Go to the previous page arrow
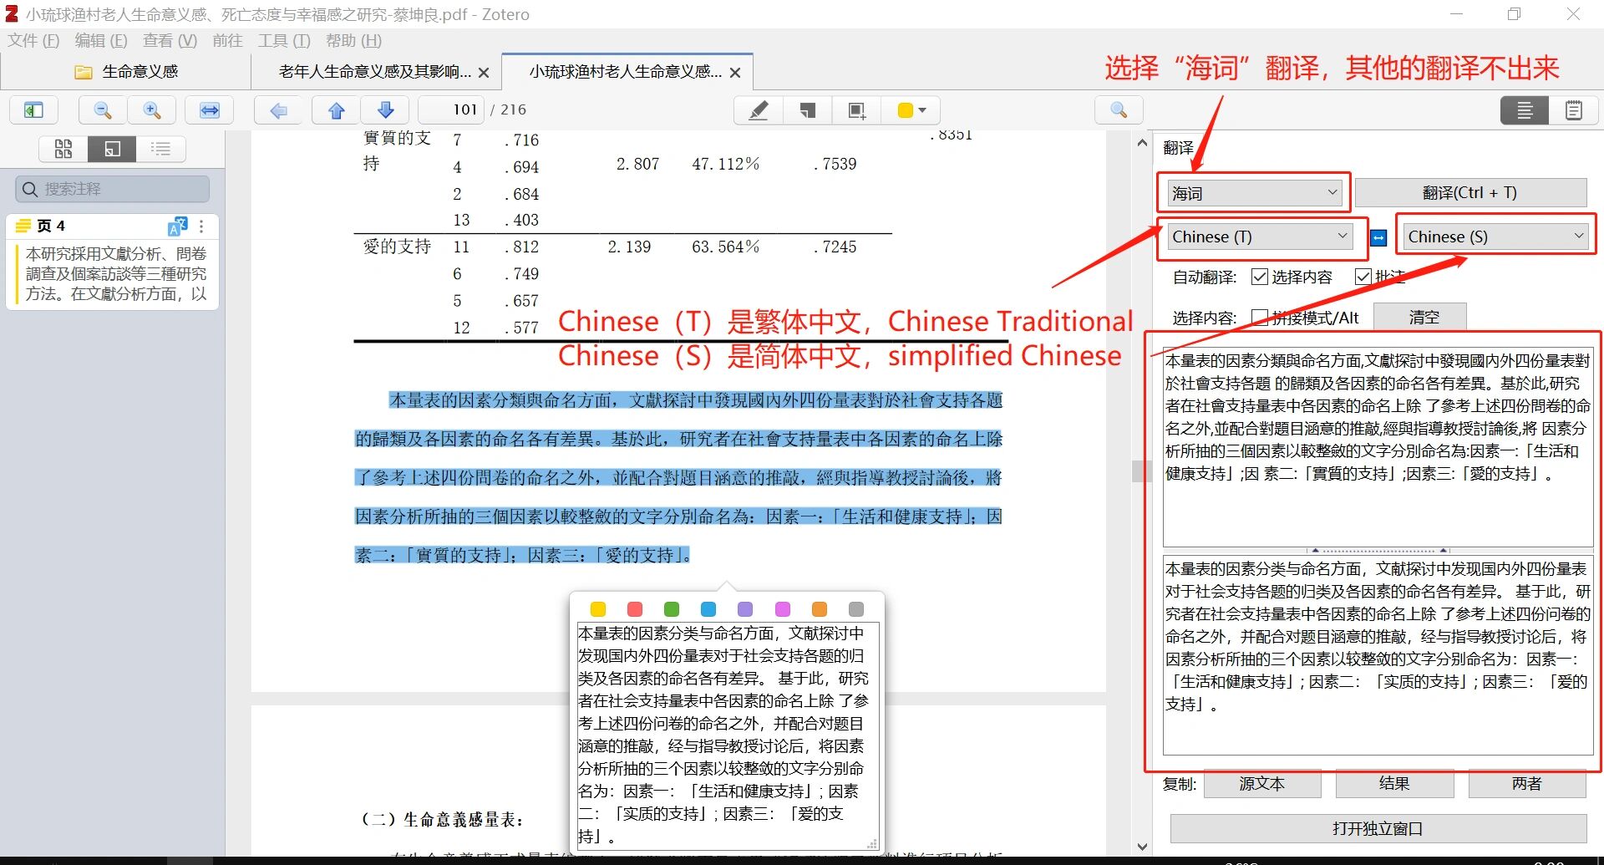The image size is (1604, 865). (337, 110)
